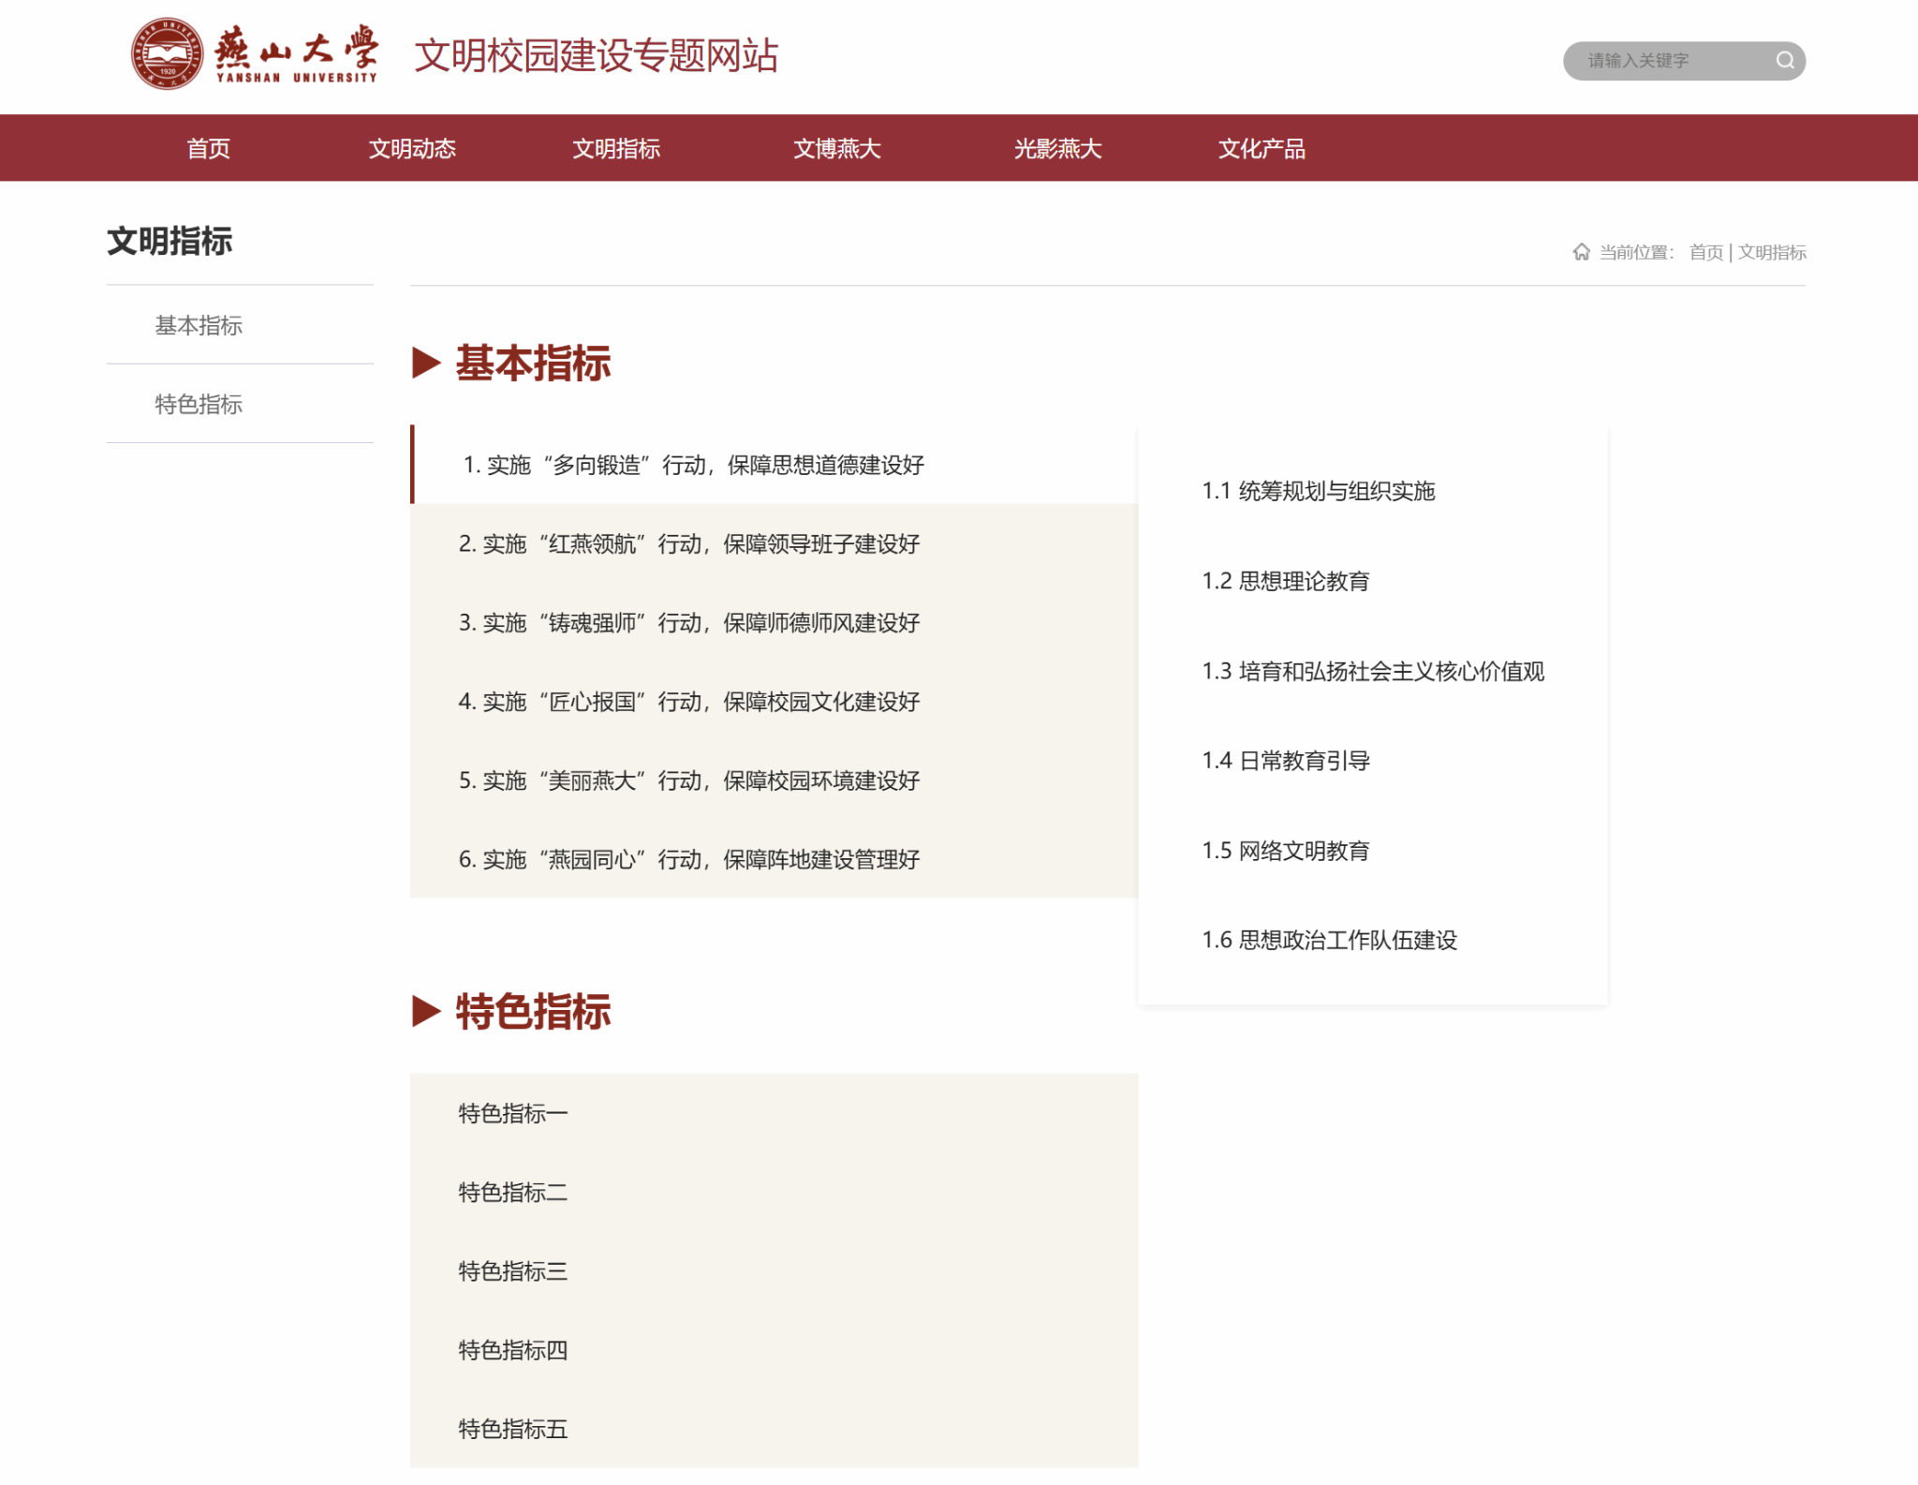This screenshot has height=1485, width=1918.
Task: Click the search magnifier icon
Action: [1784, 61]
